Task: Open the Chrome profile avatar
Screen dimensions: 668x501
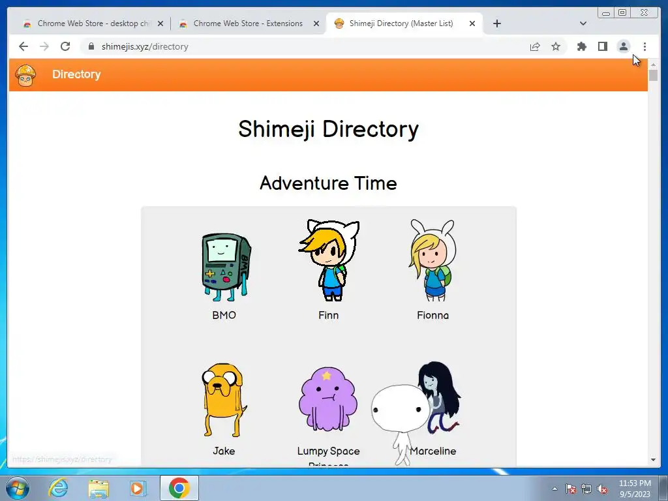Action: [x=623, y=46]
